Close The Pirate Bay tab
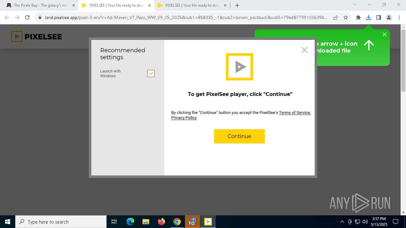Viewport: 406px width, 228px height. point(74,5)
